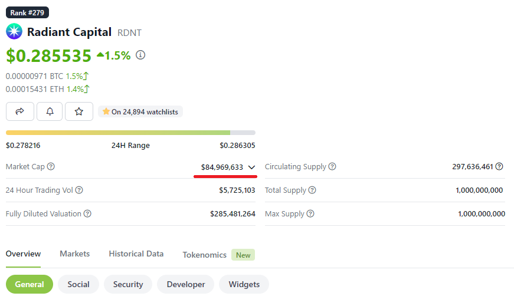514x306 pixels.
Task: Click the ETH price up-arrow indicator
Action: pyautogui.click(x=87, y=89)
